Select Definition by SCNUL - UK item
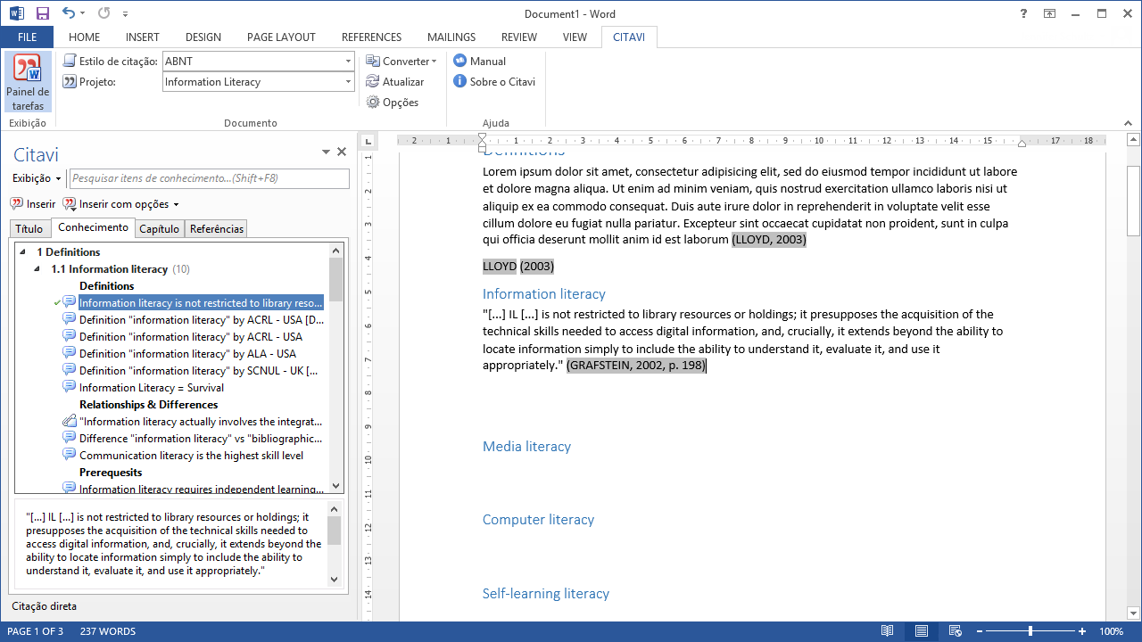 pyautogui.click(x=198, y=371)
